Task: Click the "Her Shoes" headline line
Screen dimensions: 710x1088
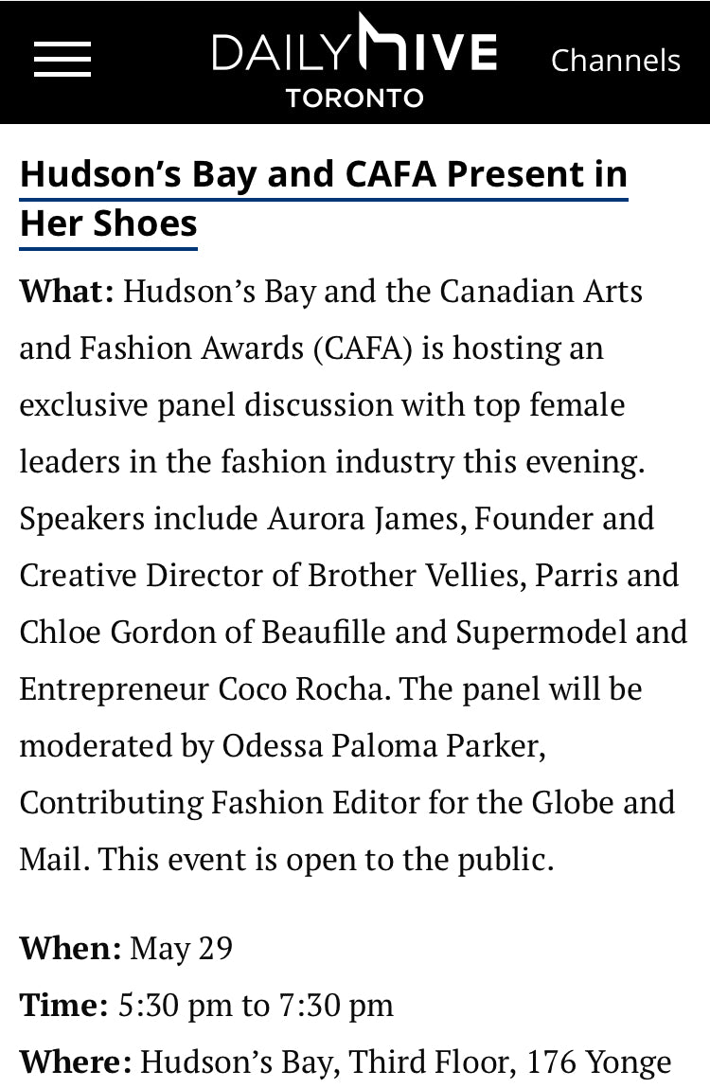Action: [x=109, y=223]
